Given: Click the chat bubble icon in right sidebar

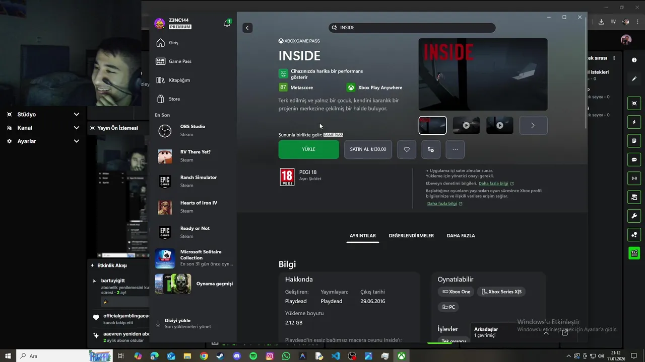Looking at the screenshot, I should click(634, 159).
